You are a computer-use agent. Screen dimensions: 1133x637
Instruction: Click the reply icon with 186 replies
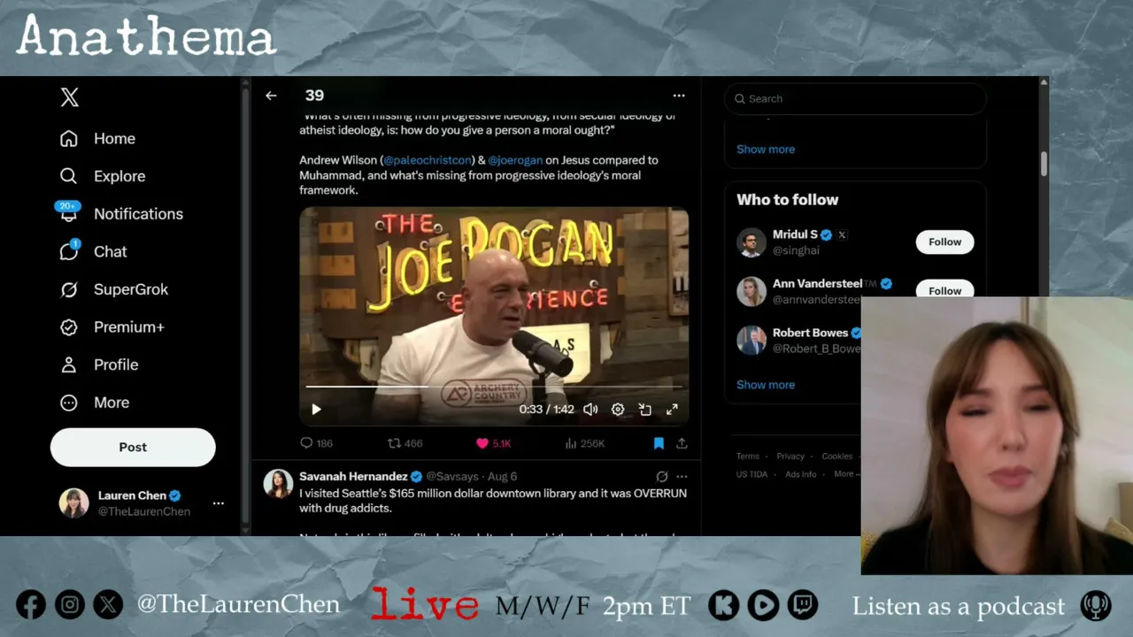point(316,443)
